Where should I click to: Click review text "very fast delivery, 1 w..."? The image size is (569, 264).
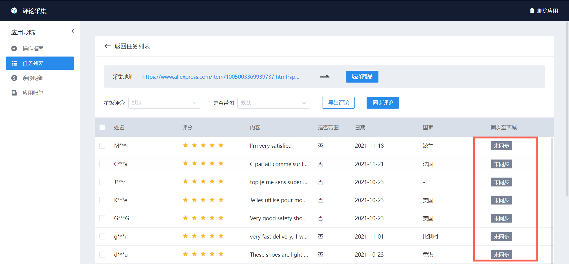279,236
